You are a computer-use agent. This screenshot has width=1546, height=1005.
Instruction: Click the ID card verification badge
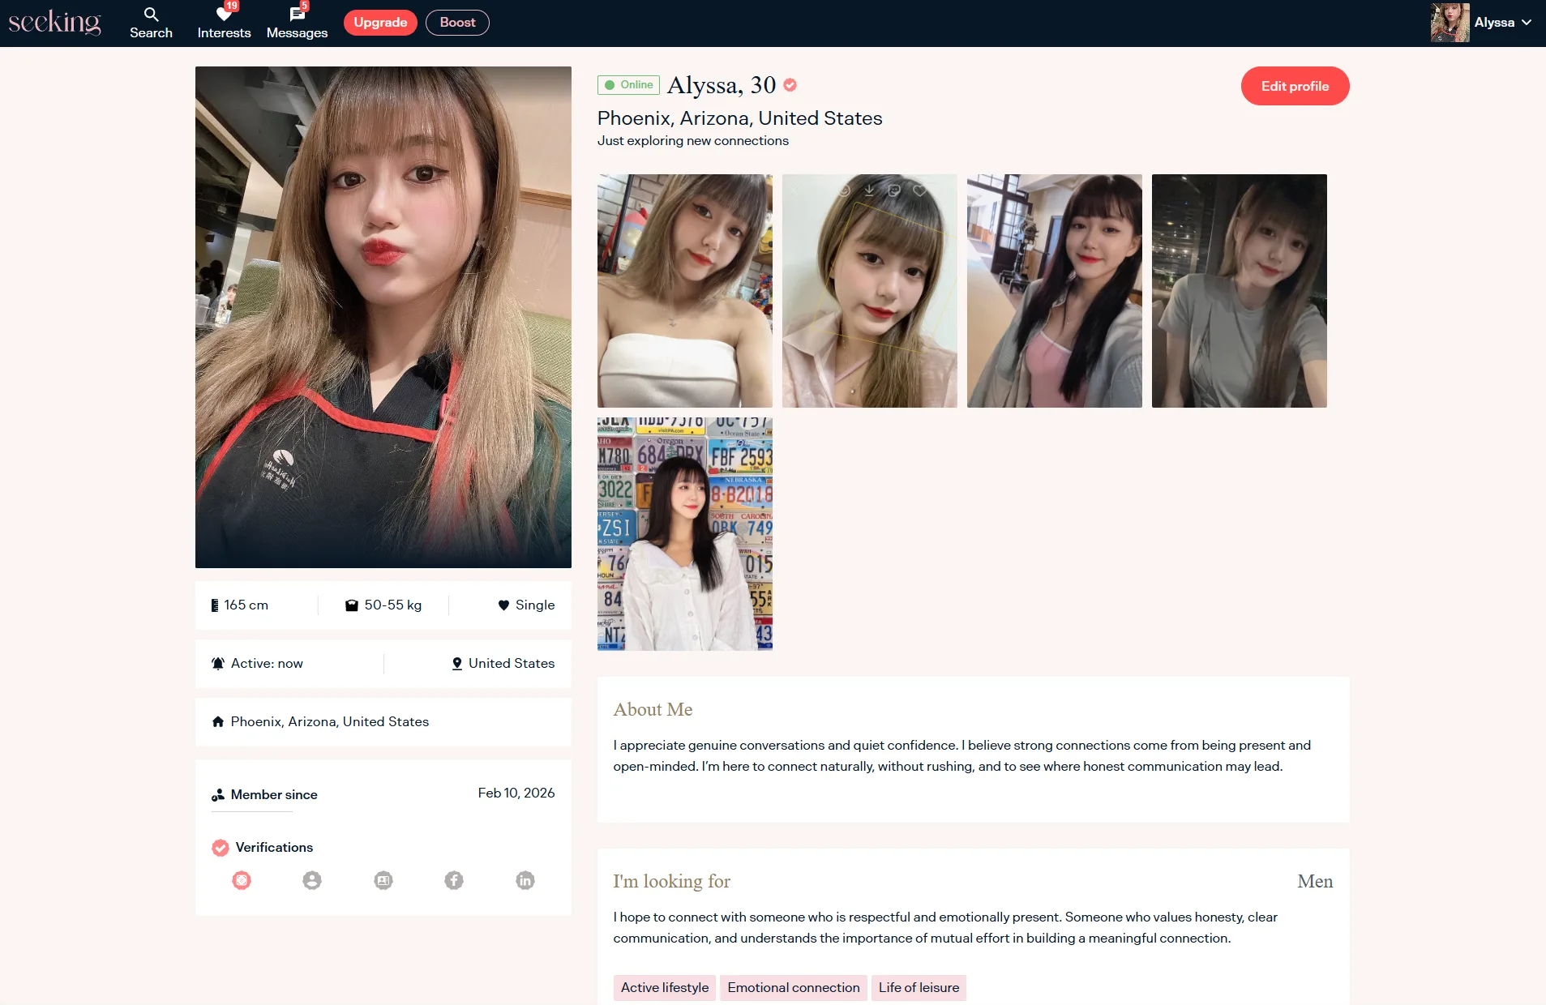pyautogui.click(x=383, y=880)
